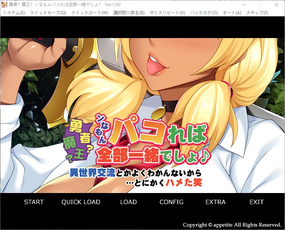Open the CONFIG settings
This screenshot has height=230, width=285.
pyautogui.click(x=171, y=202)
